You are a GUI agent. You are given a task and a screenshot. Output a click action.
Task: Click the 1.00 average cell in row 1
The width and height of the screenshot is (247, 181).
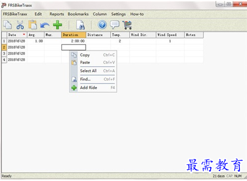(35, 41)
